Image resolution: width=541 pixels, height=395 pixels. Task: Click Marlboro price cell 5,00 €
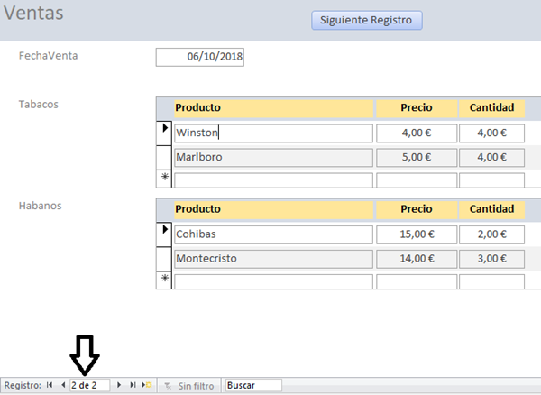[x=417, y=157]
